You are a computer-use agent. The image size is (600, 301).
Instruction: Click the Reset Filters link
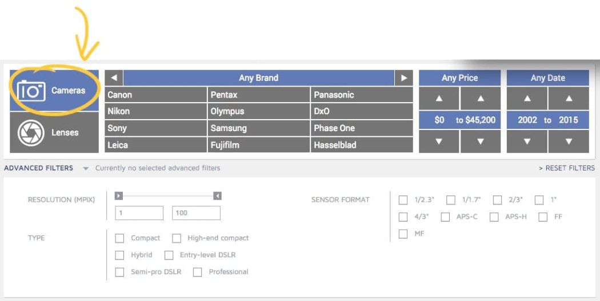pyautogui.click(x=566, y=168)
